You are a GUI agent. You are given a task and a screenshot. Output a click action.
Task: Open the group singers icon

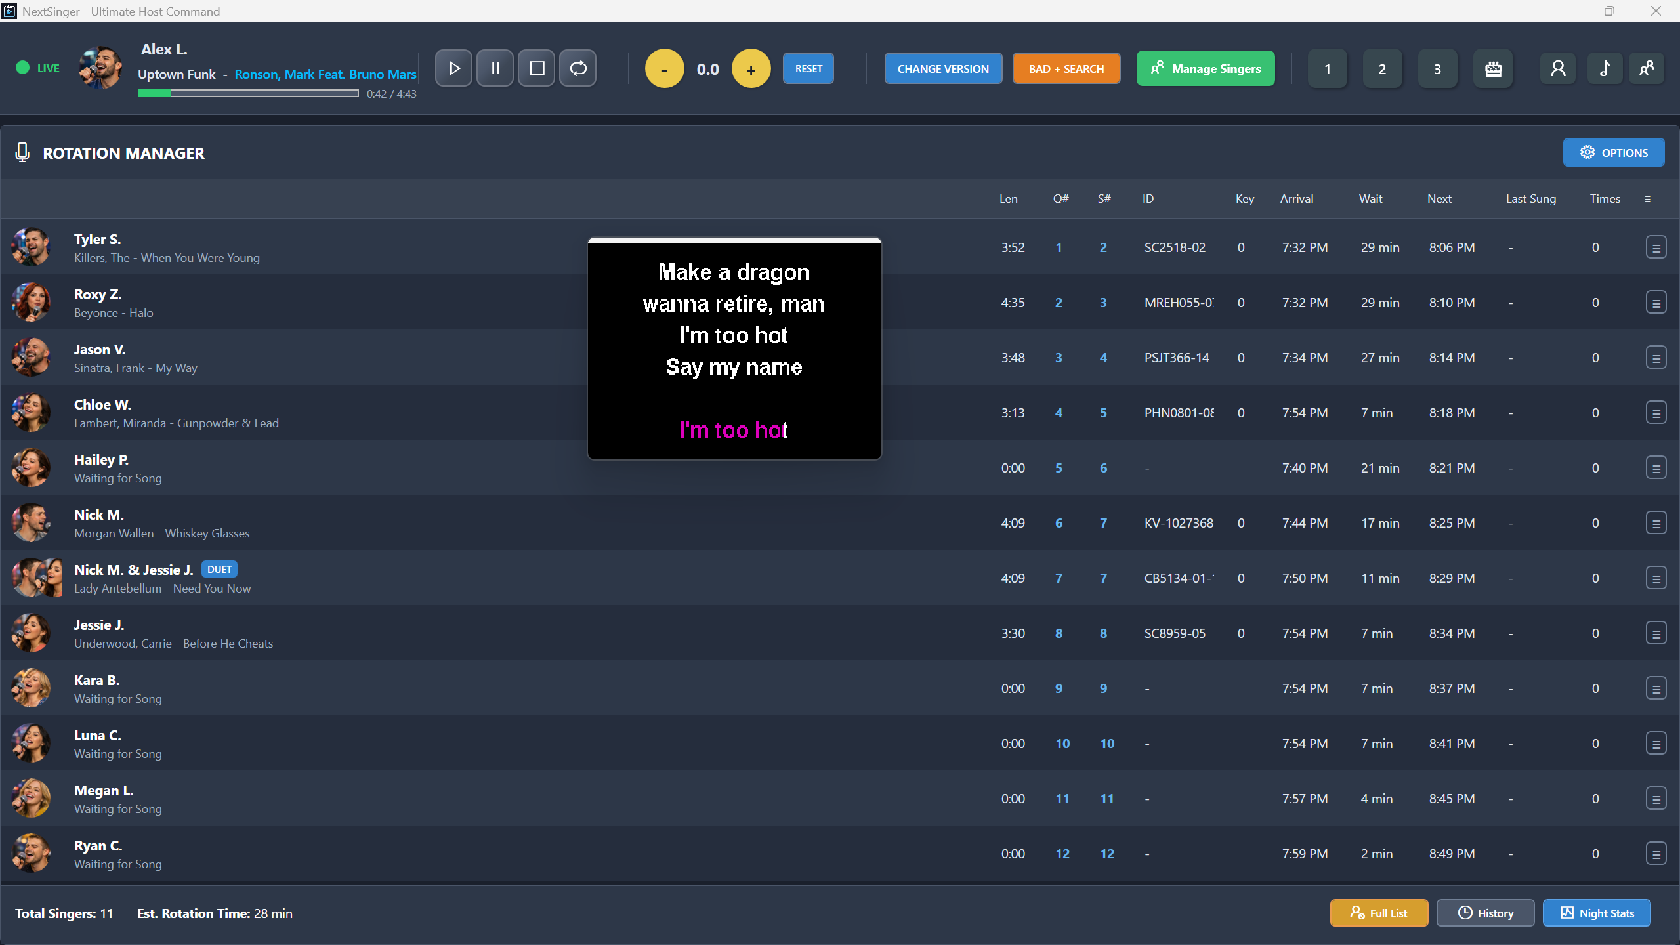click(x=1647, y=68)
